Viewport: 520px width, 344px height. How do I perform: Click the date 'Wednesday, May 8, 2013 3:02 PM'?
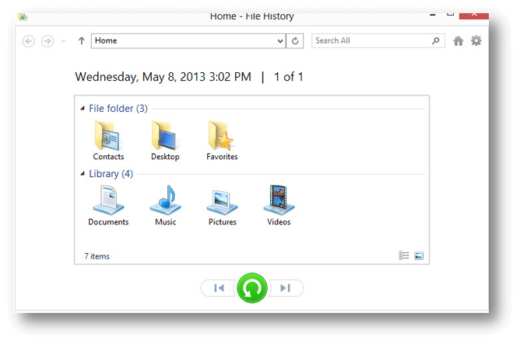(x=163, y=77)
